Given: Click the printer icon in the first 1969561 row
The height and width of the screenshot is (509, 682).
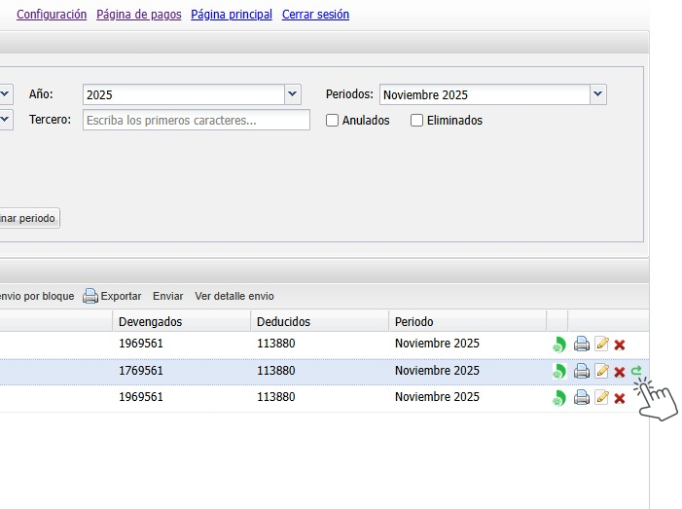Looking at the screenshot, I should point(582,345).
